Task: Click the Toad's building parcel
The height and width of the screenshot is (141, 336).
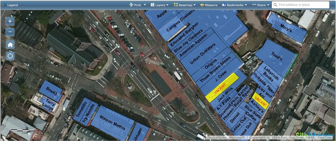Action: tap(277, 57)
